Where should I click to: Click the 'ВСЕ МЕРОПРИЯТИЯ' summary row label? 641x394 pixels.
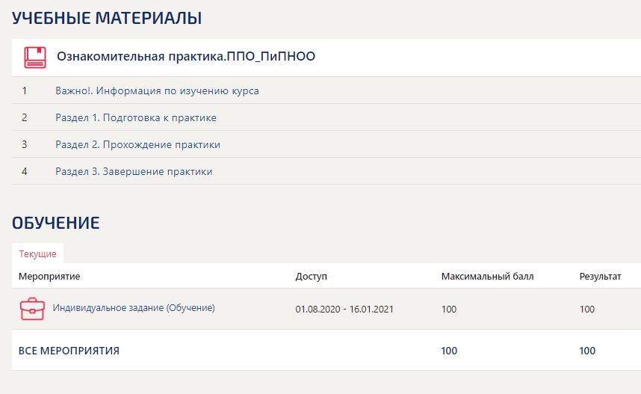[x=69, y=351]
